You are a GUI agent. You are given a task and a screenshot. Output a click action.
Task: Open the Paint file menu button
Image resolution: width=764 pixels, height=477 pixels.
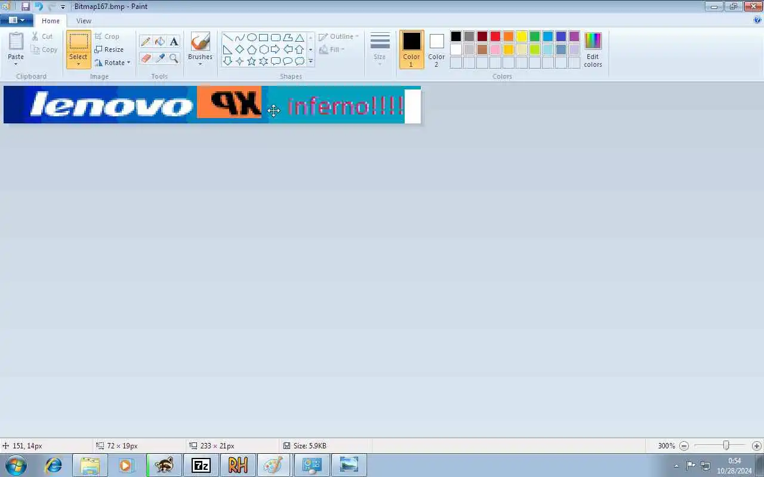click(x=16, y=20)
